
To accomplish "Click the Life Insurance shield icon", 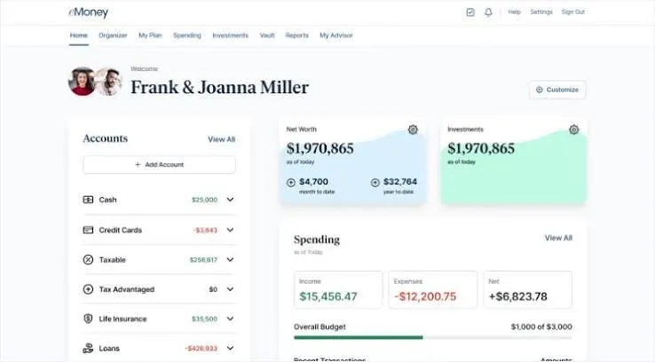I will pyautogui.click(x=88, y=319).
